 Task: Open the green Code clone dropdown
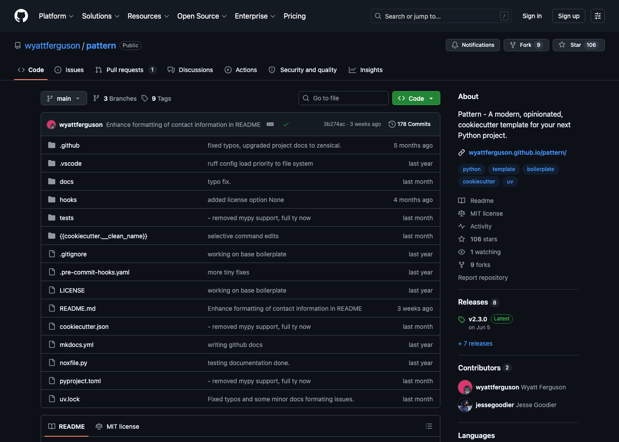(416, 98)
